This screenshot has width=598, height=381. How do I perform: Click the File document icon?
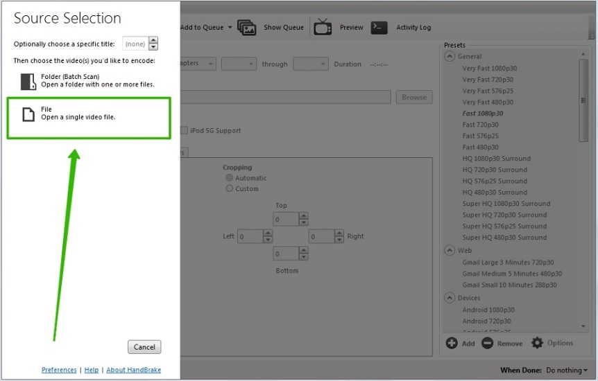28,115
